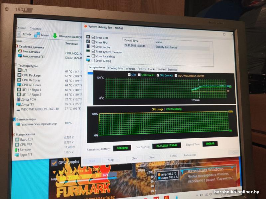
Task: Toggle CPU Core #2 graph checkbox
Action: (x=158, y=75)
